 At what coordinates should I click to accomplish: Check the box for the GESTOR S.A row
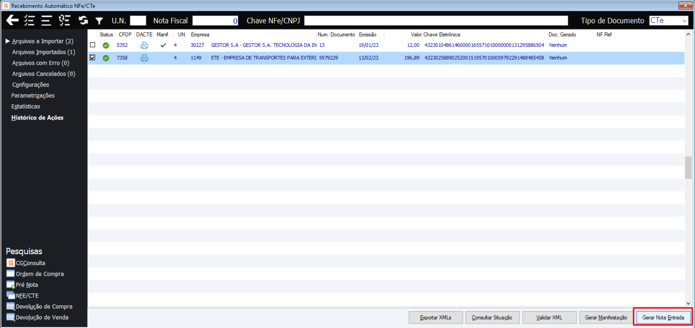tap(93, 45)
